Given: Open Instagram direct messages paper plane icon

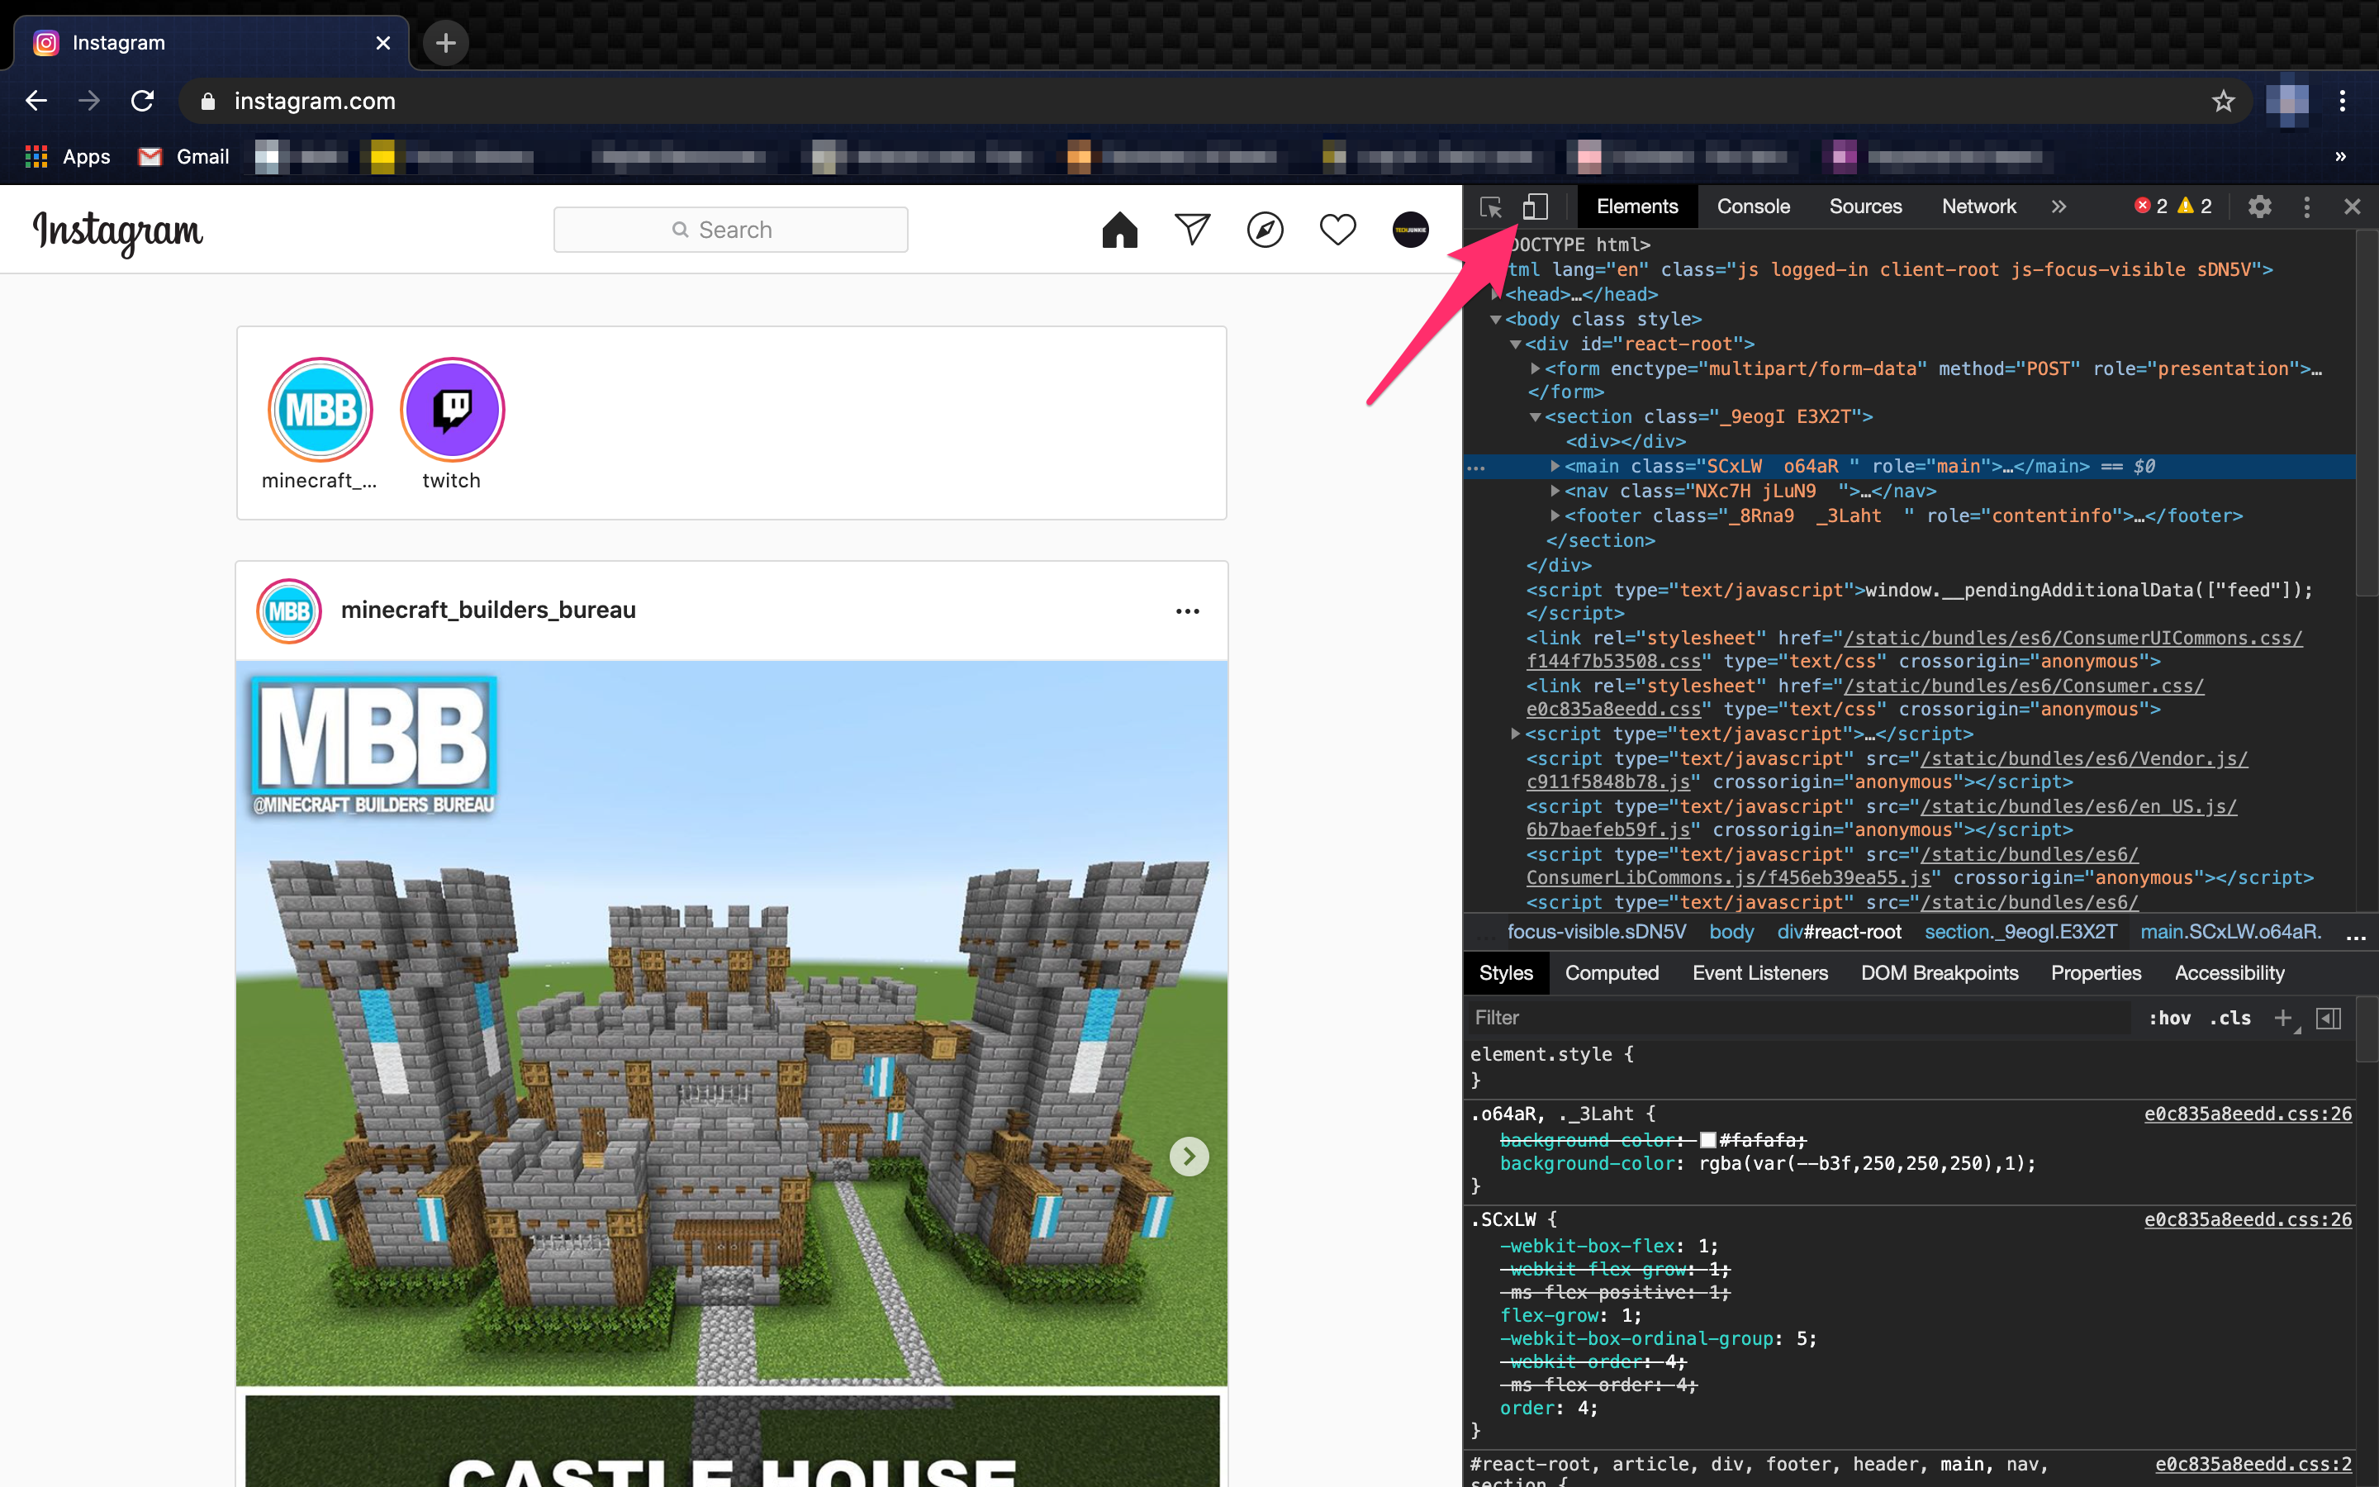Looking at the screenshot, I should 1193,229.
